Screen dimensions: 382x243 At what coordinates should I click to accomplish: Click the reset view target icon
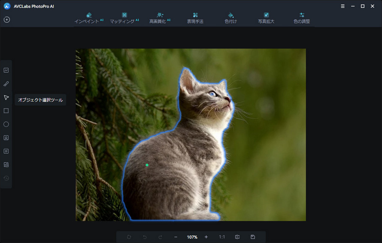pyautogui.click(x=129, y=237)
